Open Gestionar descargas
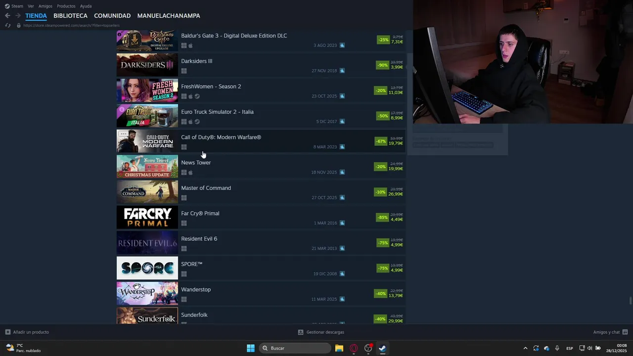The image size is (633, 356). point(321,332)
